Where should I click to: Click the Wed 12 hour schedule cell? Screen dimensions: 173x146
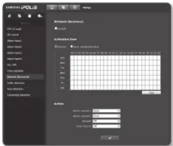(x=117, y=73)
